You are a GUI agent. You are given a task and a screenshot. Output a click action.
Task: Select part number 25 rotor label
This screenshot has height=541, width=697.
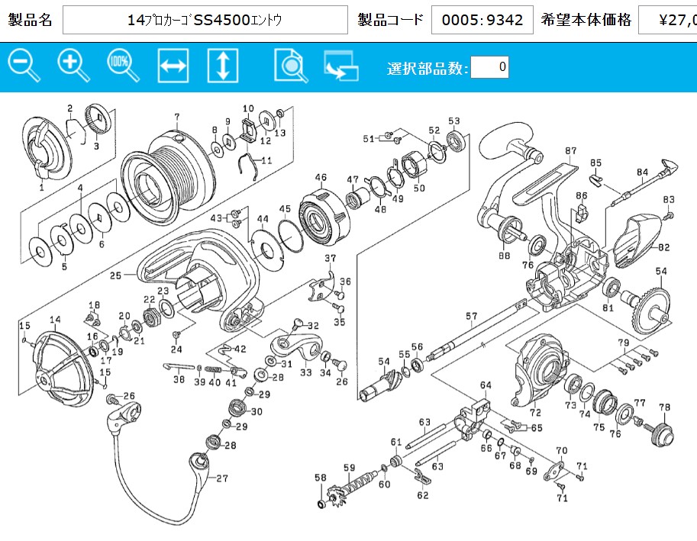pos(115,275)
